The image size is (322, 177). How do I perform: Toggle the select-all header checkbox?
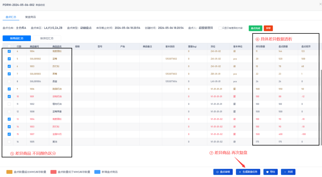[9, 46]
